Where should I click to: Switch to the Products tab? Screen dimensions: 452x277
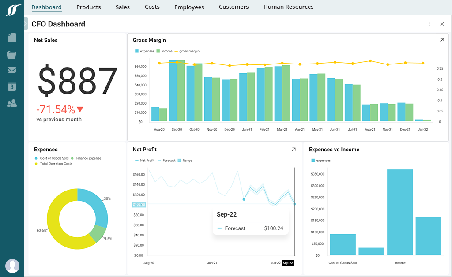click(x=88, y=7)
